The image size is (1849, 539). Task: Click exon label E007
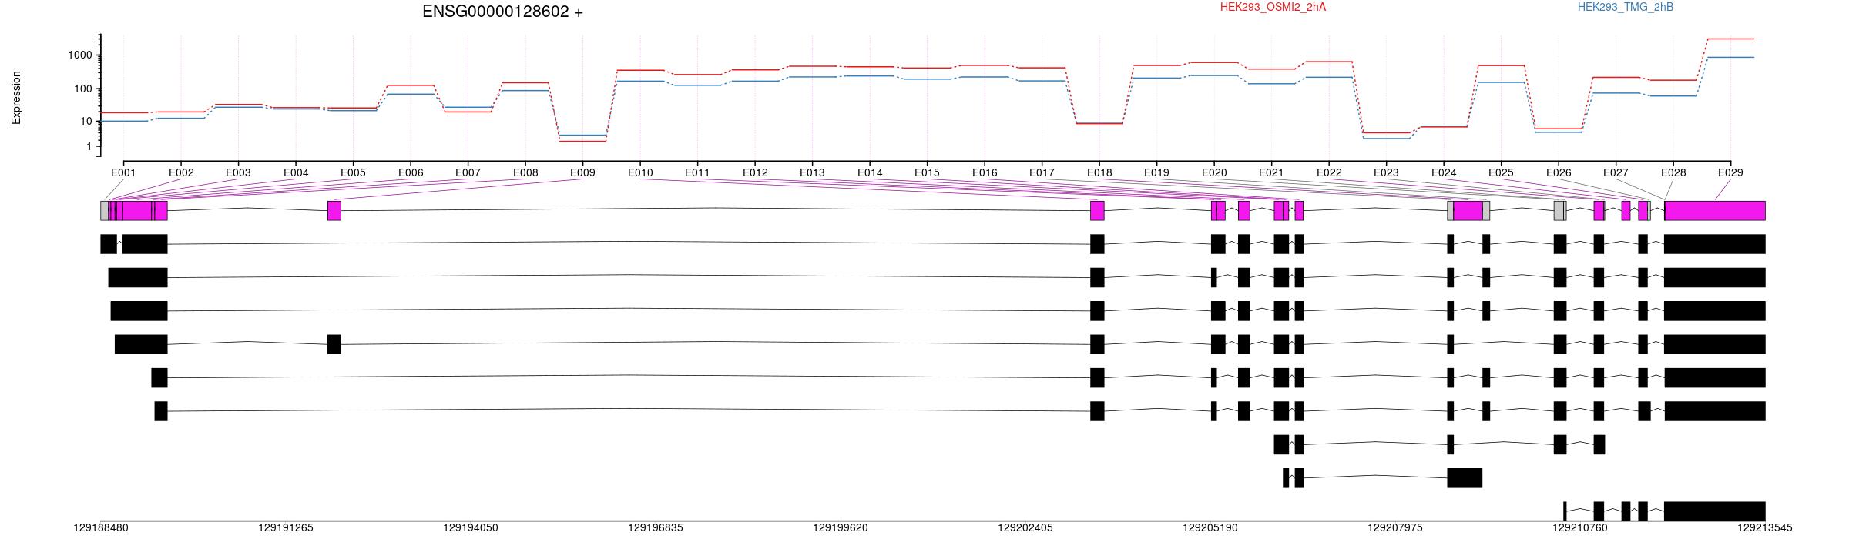468,172
